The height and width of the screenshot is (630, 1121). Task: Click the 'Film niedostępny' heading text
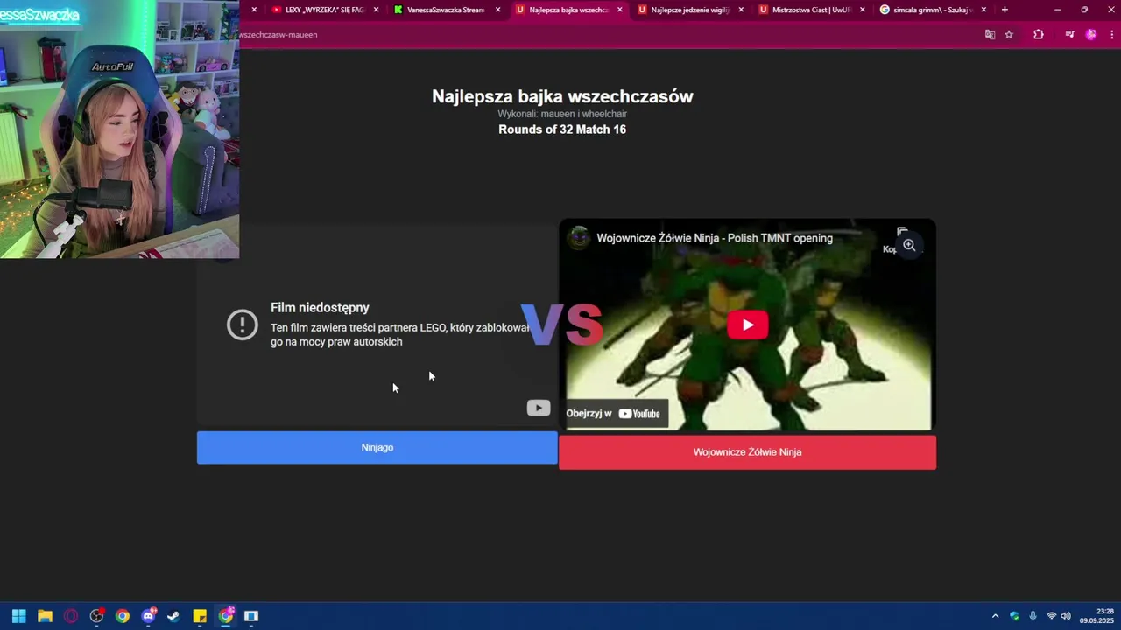320,308
